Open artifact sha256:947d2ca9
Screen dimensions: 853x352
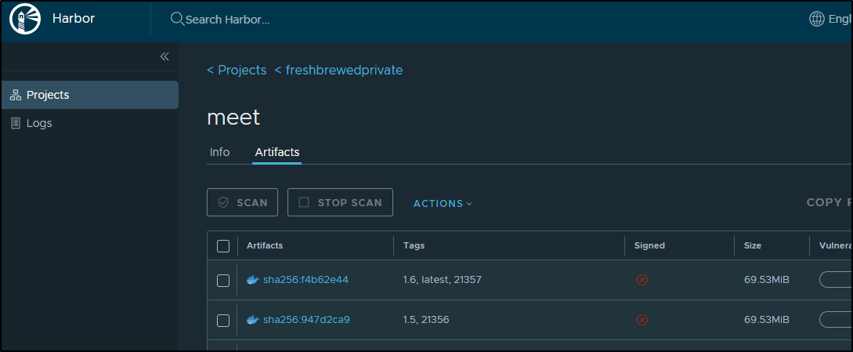306,320
